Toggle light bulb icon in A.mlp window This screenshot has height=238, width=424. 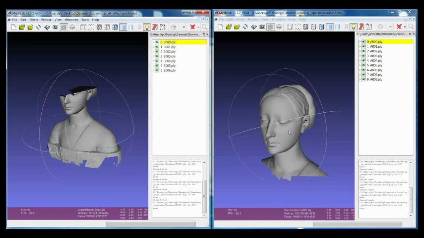(x=353, y=27)
